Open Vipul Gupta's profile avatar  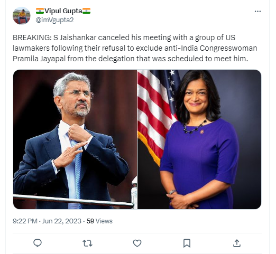tap(22, 16)
